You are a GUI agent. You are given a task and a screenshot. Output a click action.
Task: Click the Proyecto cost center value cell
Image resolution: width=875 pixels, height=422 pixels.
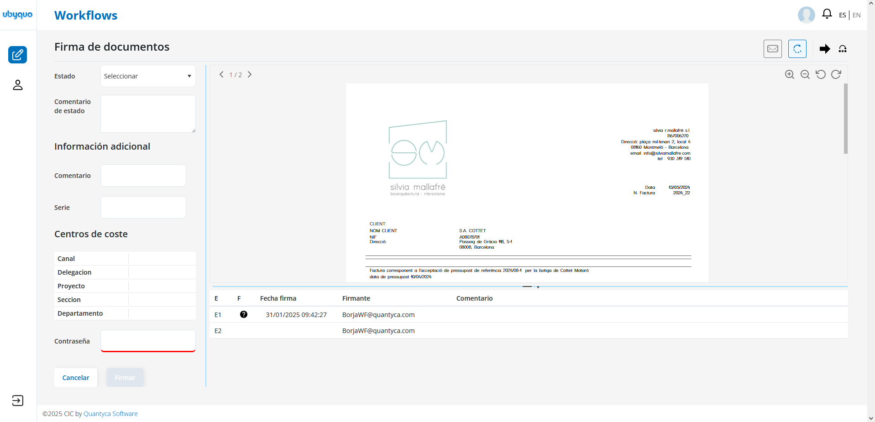click(x=162, y=286)
